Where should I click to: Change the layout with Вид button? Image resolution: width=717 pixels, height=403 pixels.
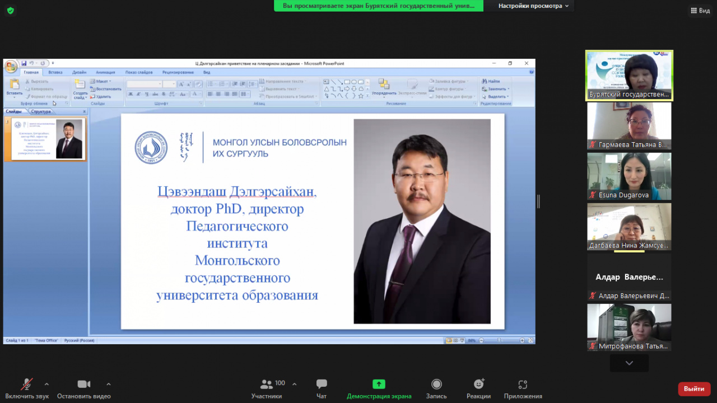click(700, 11)
